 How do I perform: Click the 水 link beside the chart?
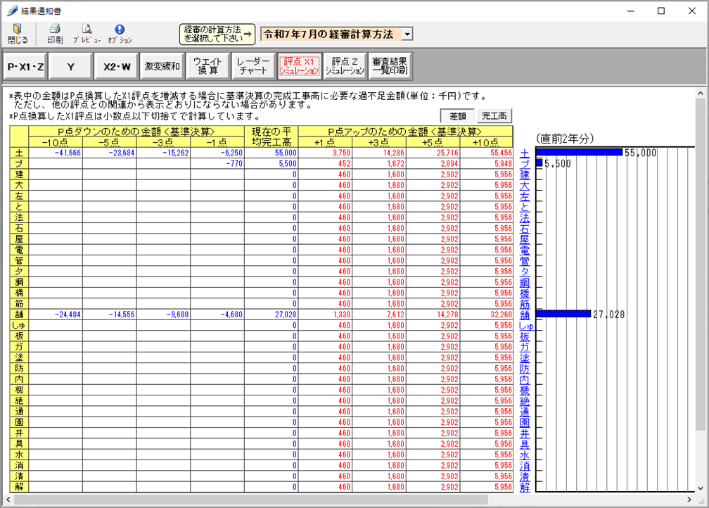tap(525, 455)
